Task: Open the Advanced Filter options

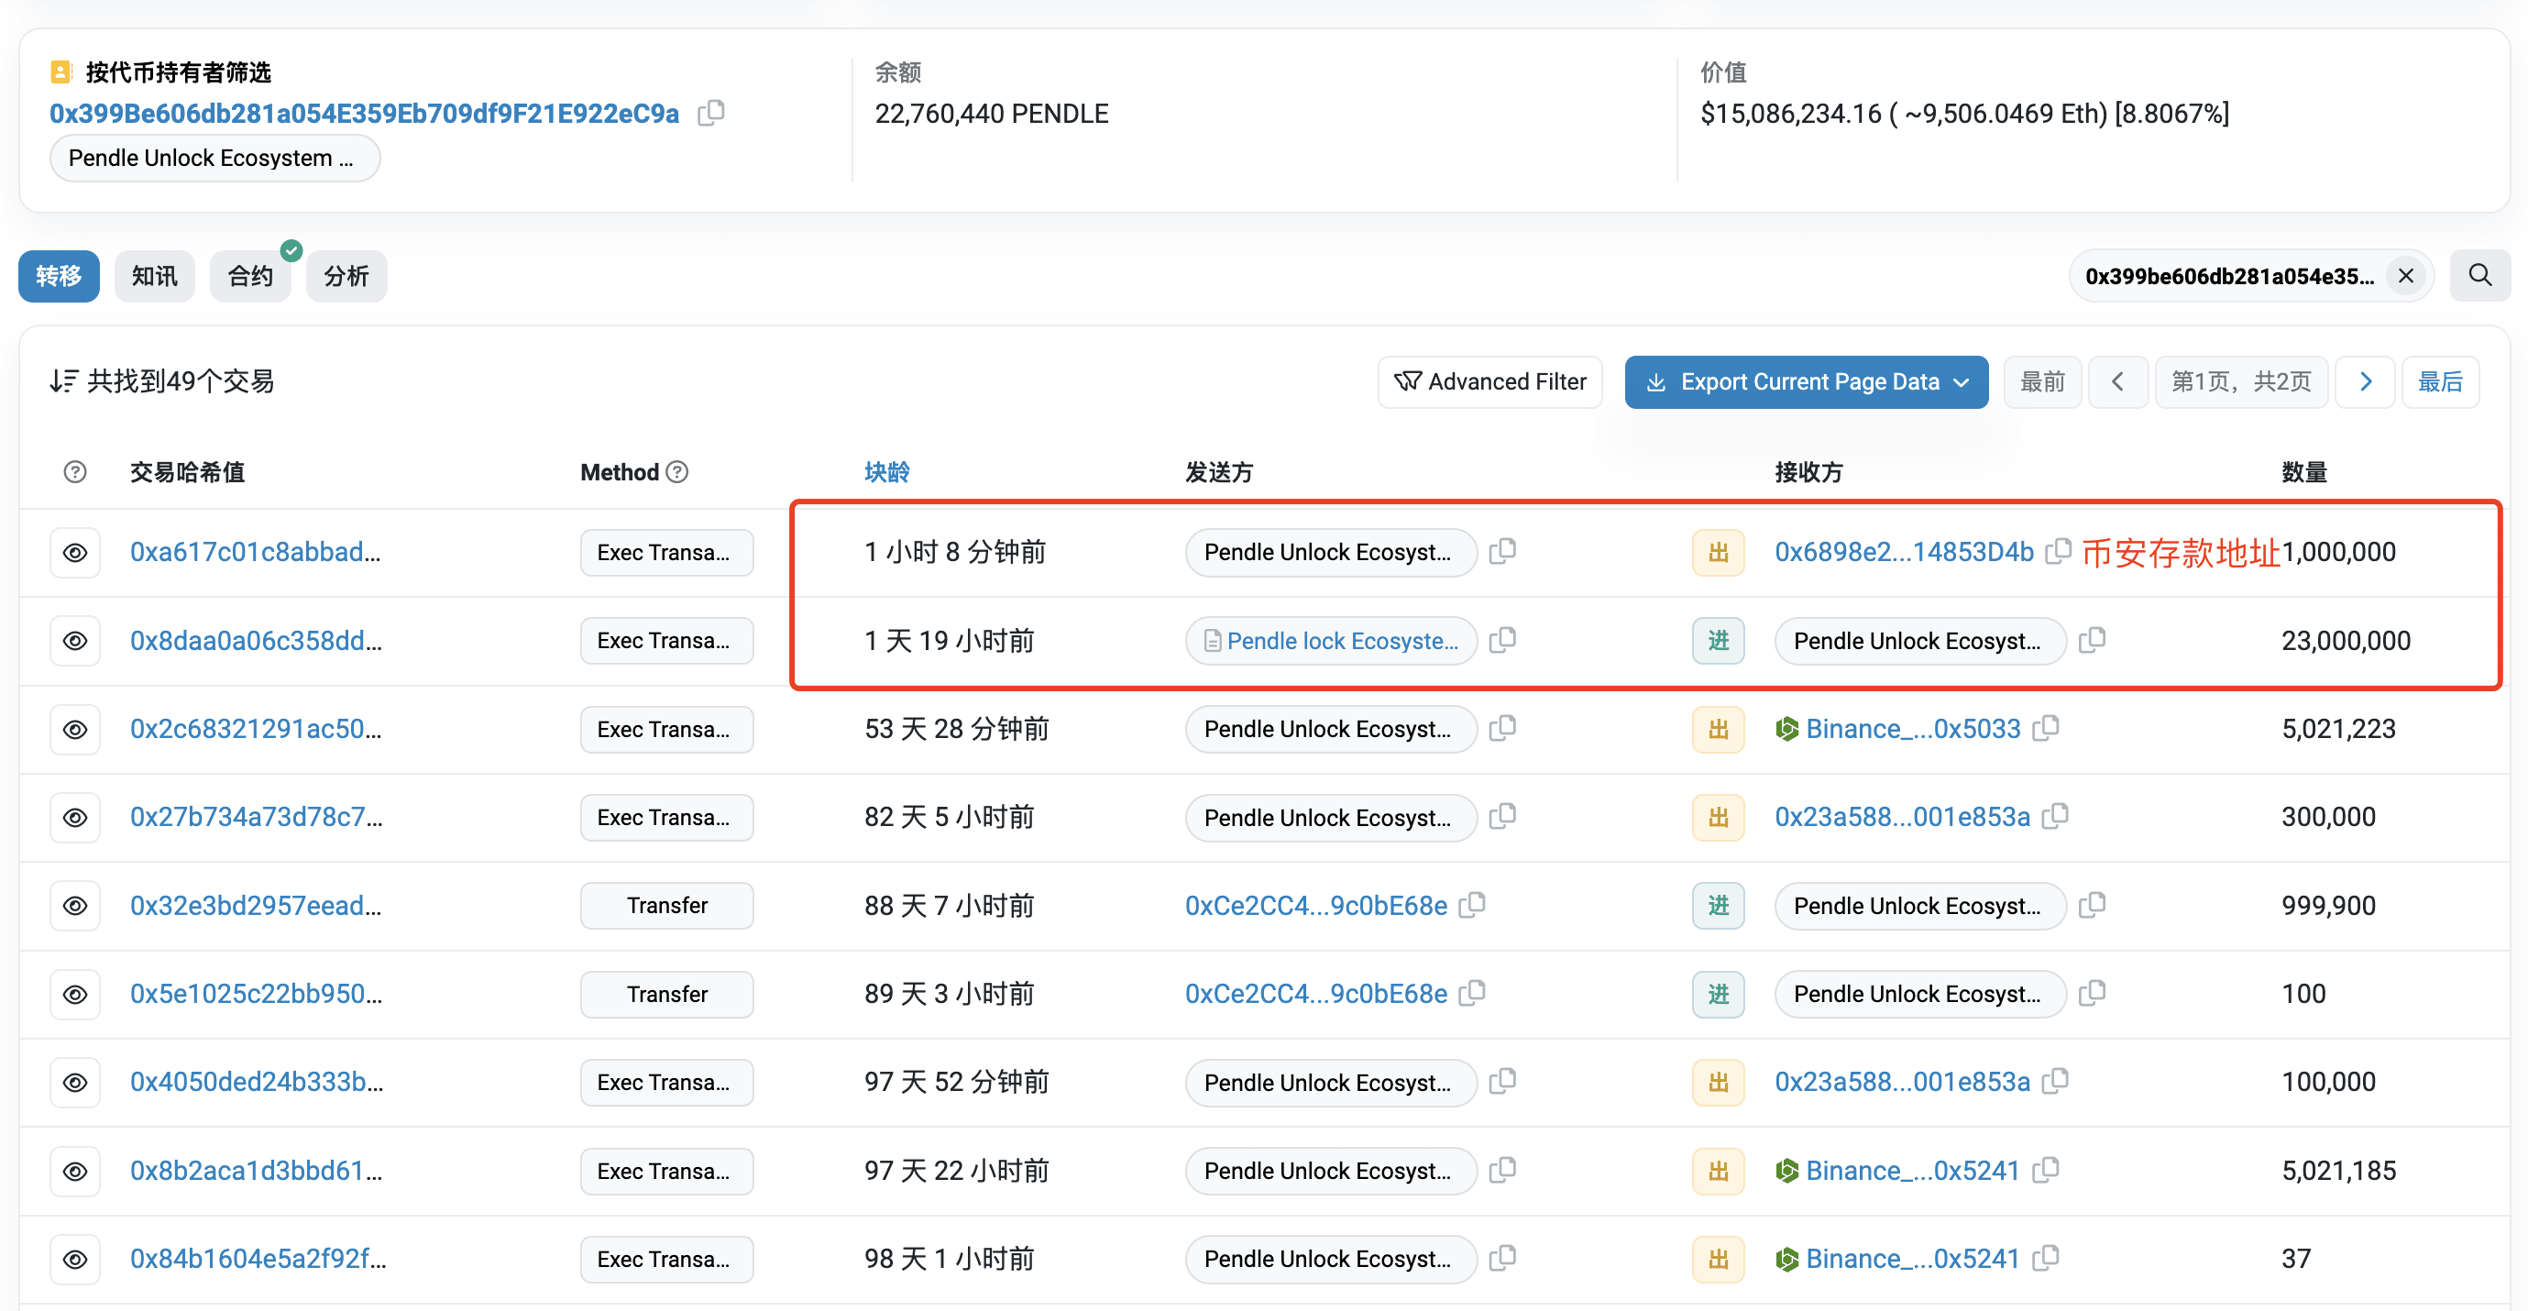Action: (1489, 381)
